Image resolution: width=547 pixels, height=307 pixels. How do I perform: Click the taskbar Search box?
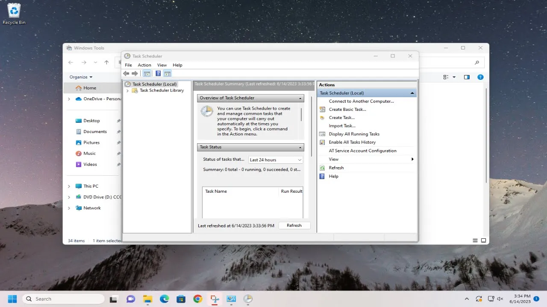(x=62, y=299)
